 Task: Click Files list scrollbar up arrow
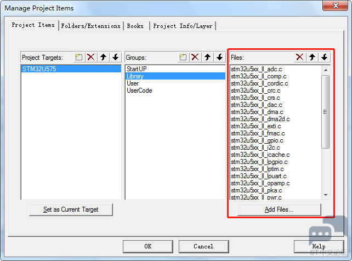(326, 70)
